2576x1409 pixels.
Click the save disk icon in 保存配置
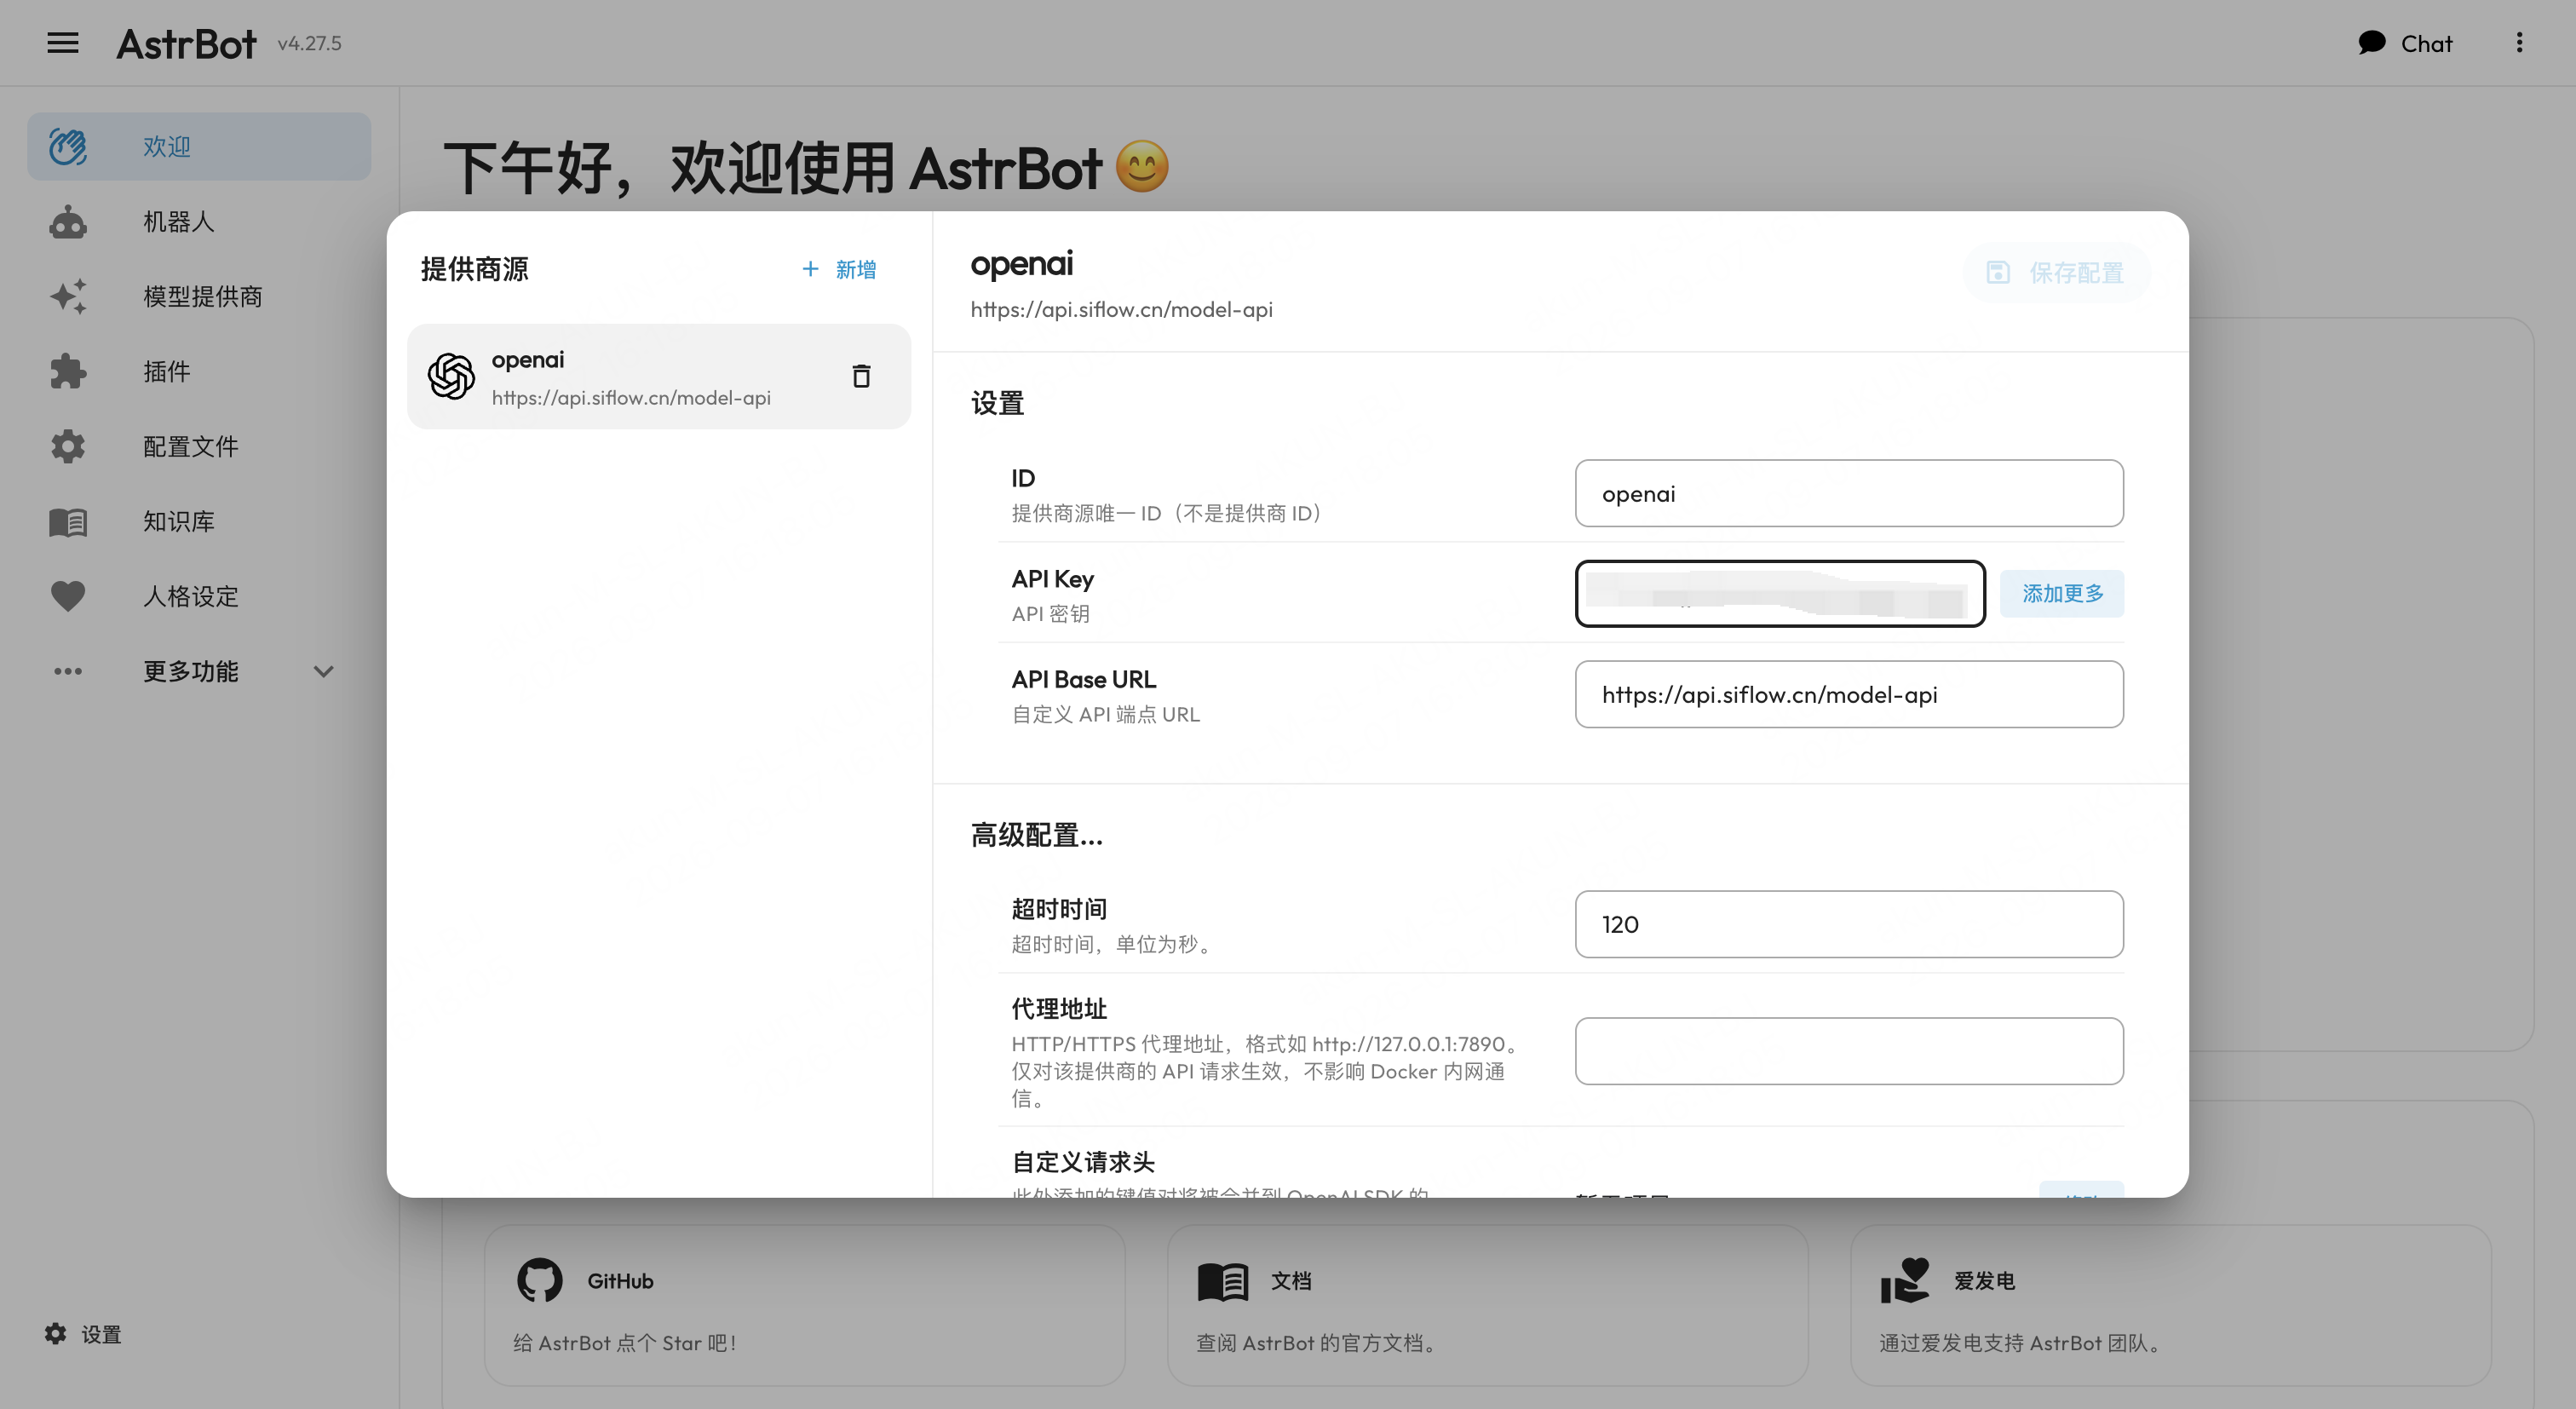coord(1998,272)
